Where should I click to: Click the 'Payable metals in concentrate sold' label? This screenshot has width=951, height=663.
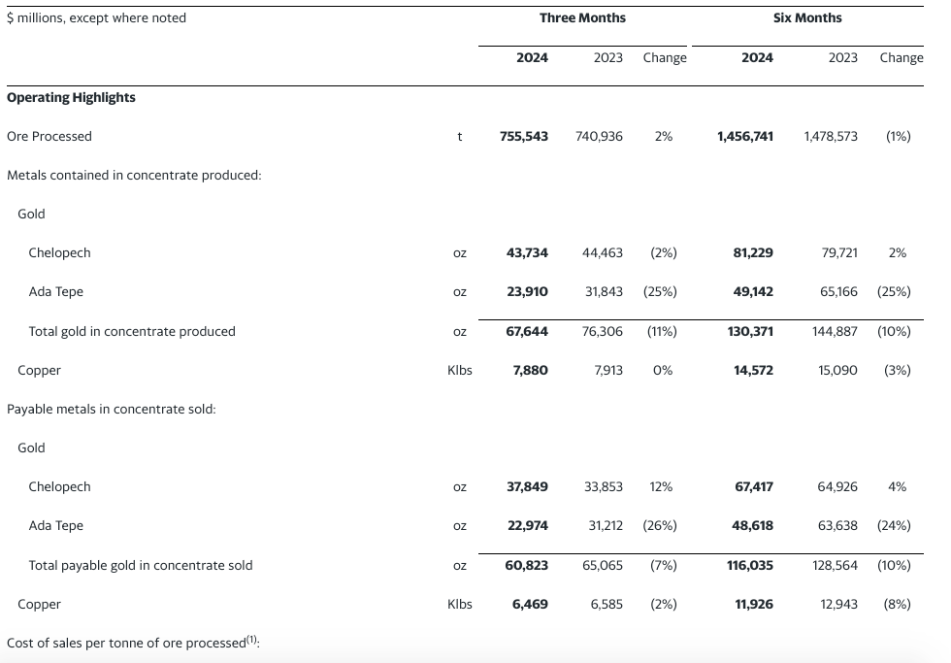[111, 409]
